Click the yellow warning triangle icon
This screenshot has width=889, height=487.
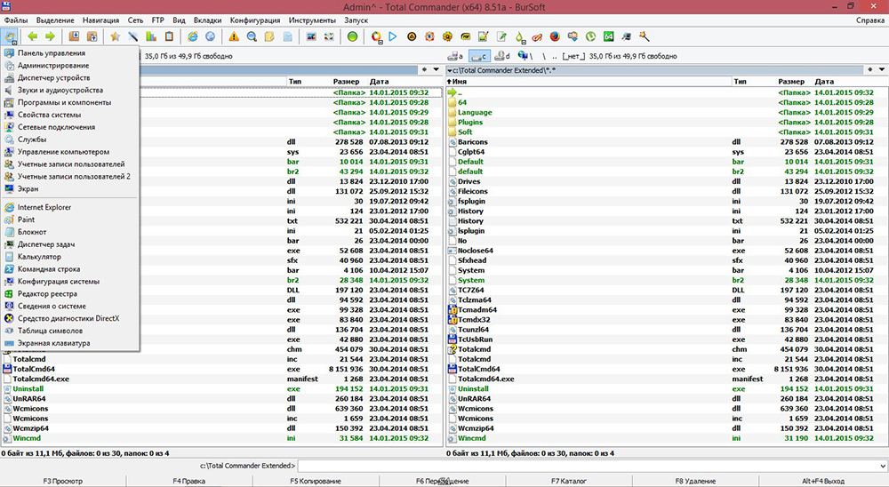[x=234, y=36]
